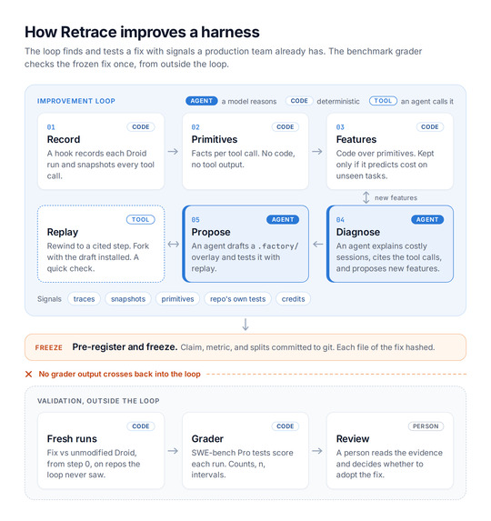This screenshot has height=521, width=491.
Task: Click the "a model reasons" legend text
Action: 249,101
